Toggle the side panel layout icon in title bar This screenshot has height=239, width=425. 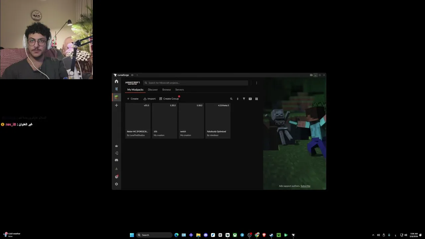pos(311,75)
